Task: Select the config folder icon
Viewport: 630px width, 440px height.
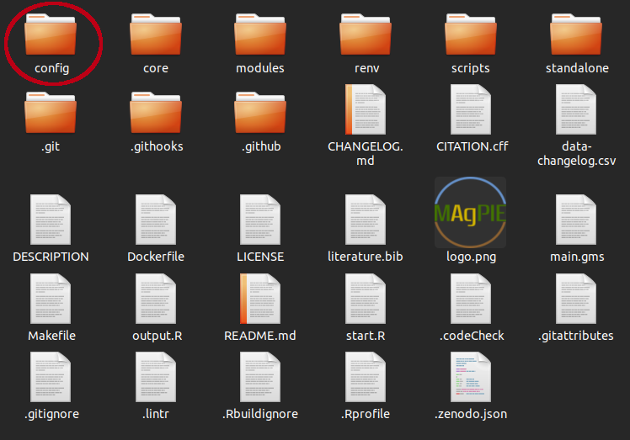Action: point(51,34)
